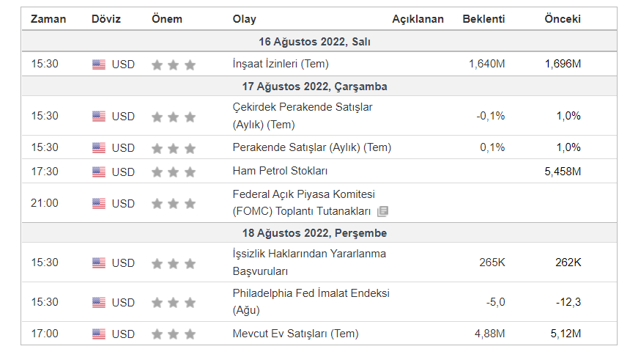Click importance stars for İnşaat İzinleri row
The image size is (630, 360).
point(174,65)
